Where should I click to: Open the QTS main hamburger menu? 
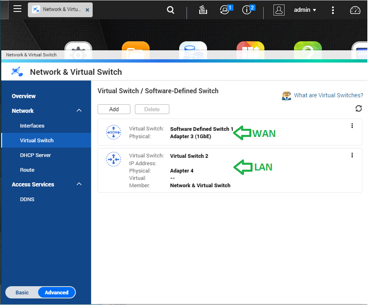click(17, 9)
